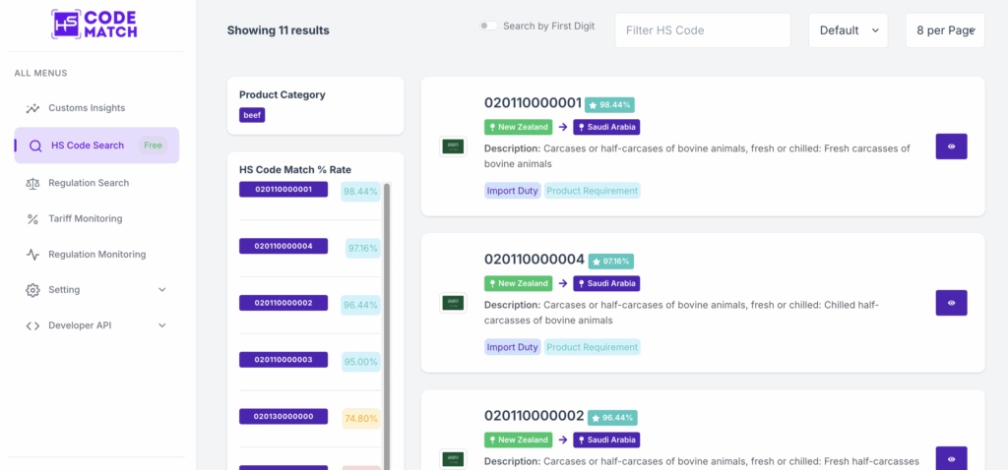This screenshot has width=1008, height=470.
Task: Click the Import Duty tag for 020110000001
Action: point(513,191)
